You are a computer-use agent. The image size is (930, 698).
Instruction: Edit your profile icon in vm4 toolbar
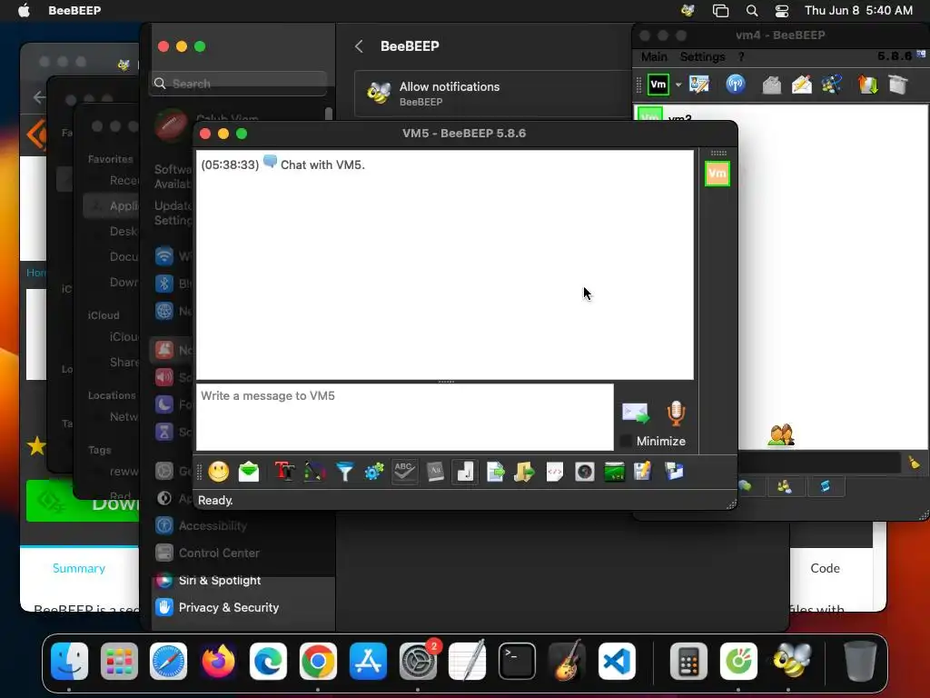[x=699, y=85]
